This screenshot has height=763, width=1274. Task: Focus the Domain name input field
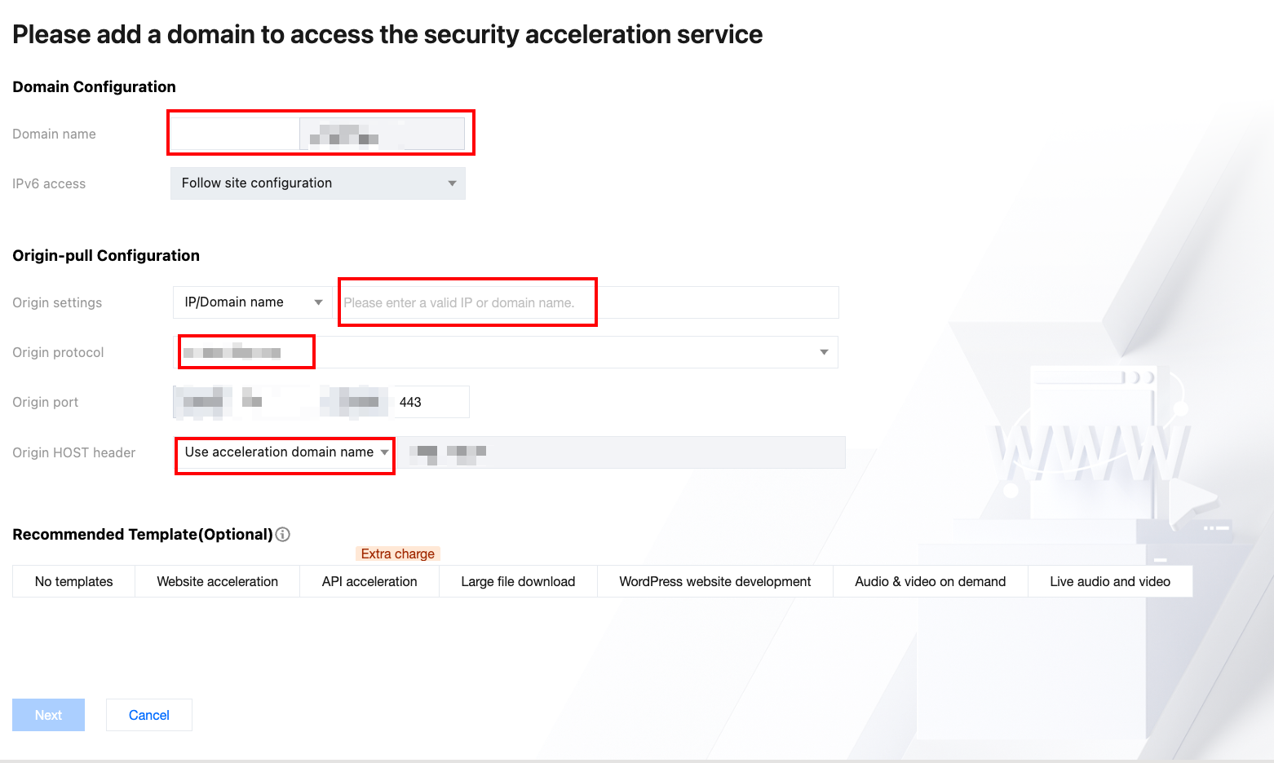pos(235,134)
